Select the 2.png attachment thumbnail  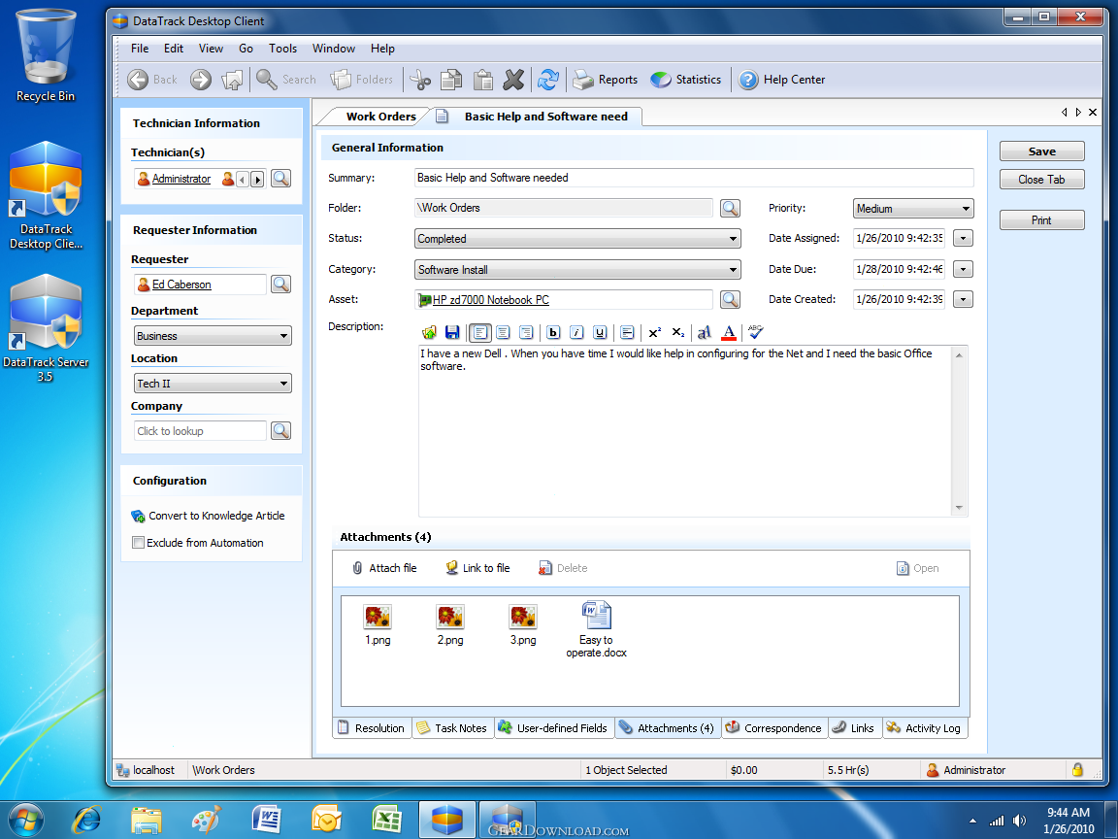(450, 625)
